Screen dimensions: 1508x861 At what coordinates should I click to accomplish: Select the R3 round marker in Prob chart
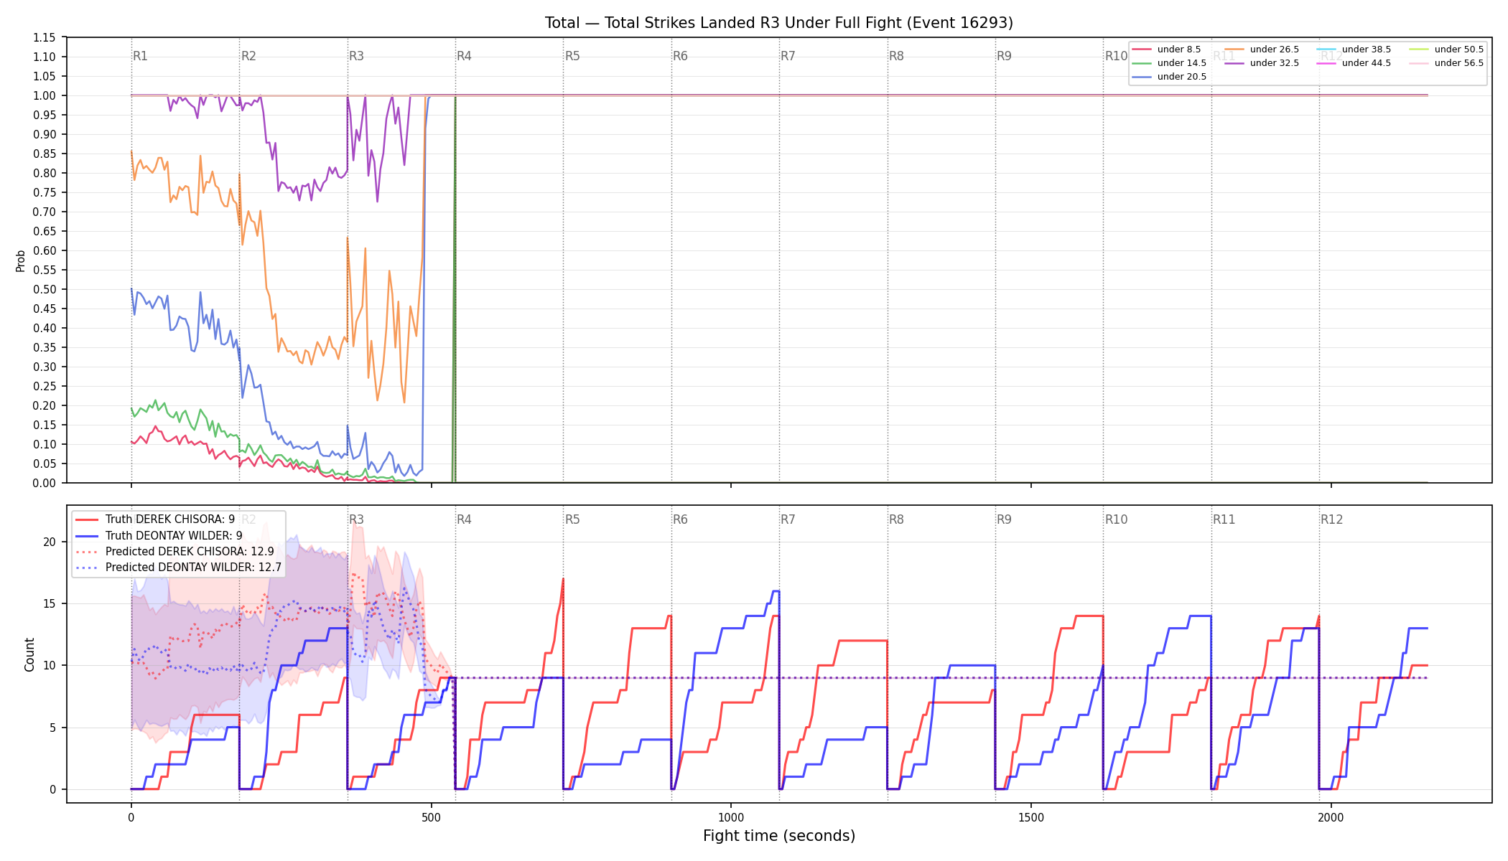point(356,56)
